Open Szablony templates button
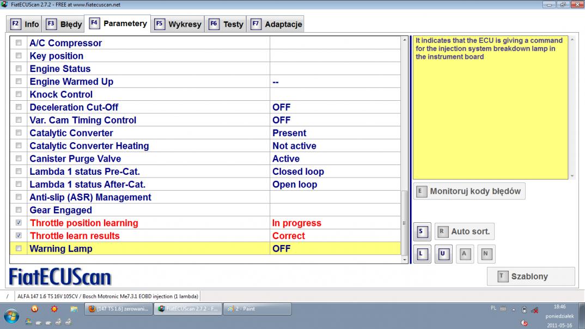 (x=531, y=276)
